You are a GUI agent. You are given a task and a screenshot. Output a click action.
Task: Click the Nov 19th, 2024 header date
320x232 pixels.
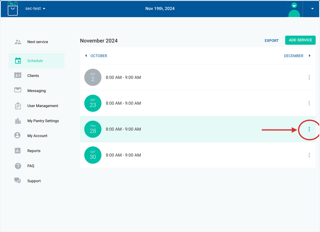[160, 9]
